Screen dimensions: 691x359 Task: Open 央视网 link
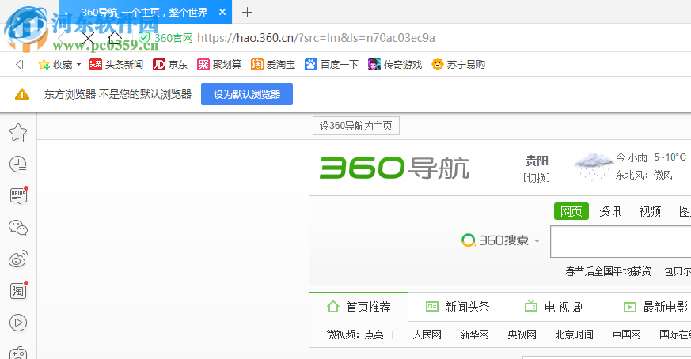522,334
